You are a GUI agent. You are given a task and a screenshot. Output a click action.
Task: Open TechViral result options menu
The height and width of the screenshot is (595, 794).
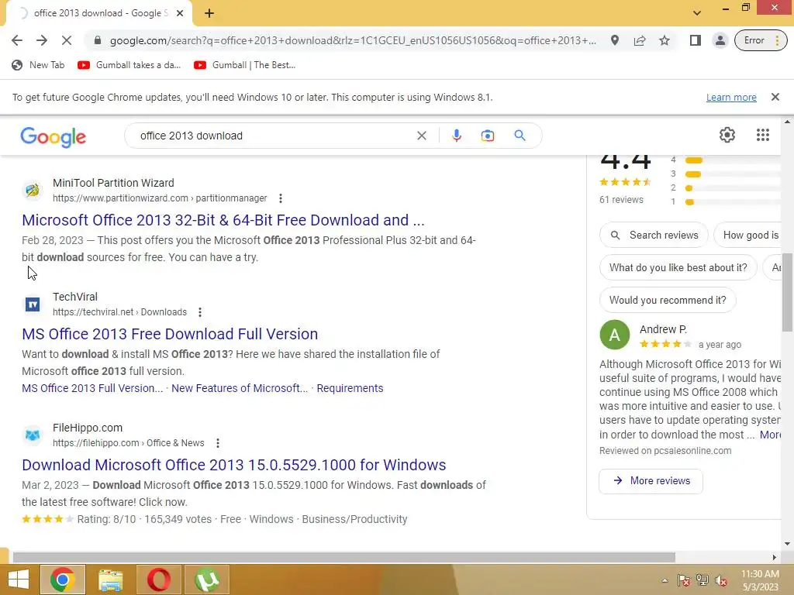200,312
